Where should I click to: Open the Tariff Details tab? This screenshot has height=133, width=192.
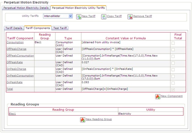pyautogui.click(x=14, y=28)
